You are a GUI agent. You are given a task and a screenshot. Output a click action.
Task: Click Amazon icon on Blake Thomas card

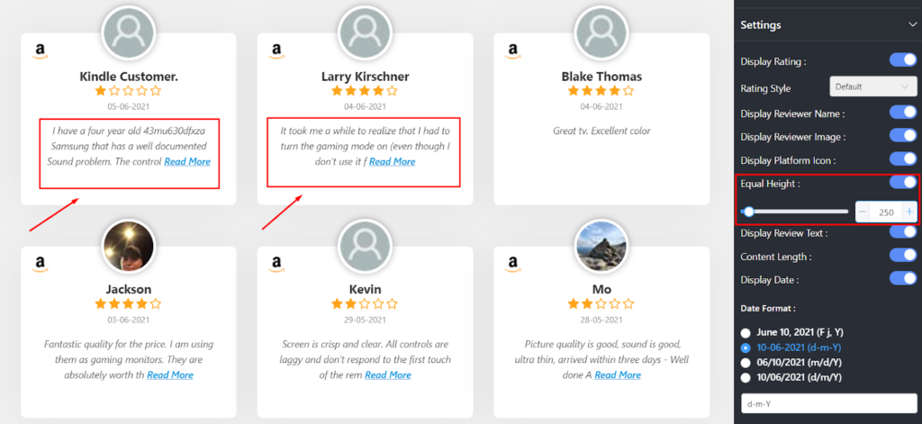512,51
